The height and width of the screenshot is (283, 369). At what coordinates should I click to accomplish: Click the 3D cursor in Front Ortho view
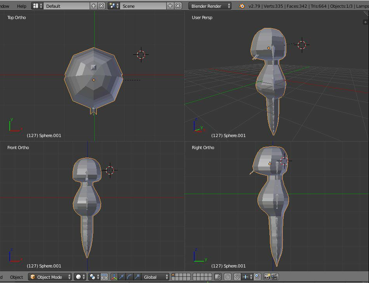click(110, 170)
